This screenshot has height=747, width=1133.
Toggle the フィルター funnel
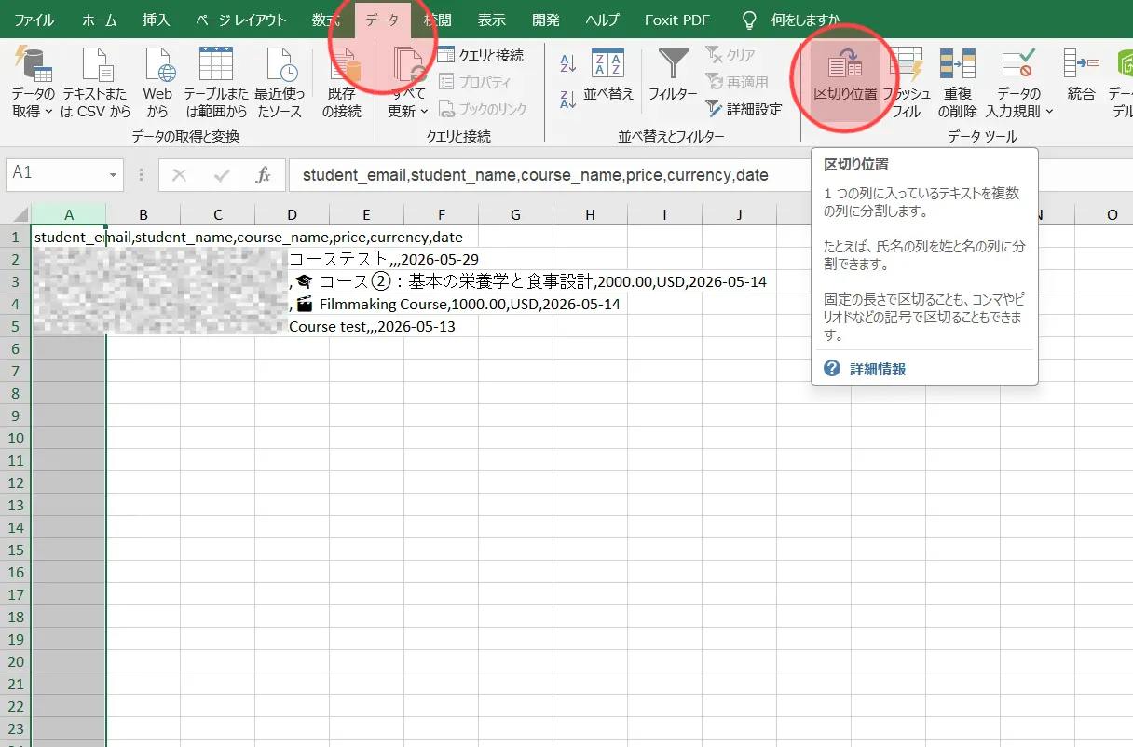673,75
